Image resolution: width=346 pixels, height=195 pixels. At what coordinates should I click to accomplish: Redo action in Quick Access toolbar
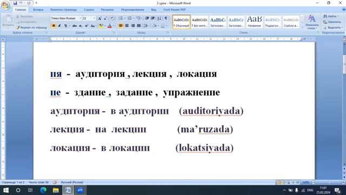[x=29, y=3]
